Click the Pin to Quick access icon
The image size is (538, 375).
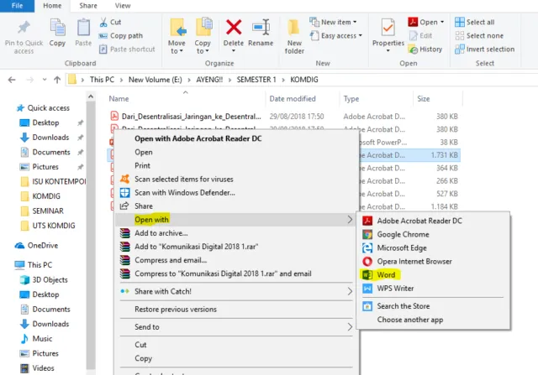24,28
